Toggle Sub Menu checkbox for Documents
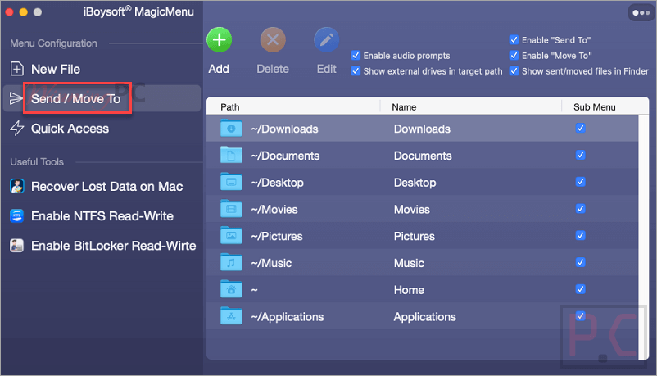The image size is (657, 376). (580, 155)
